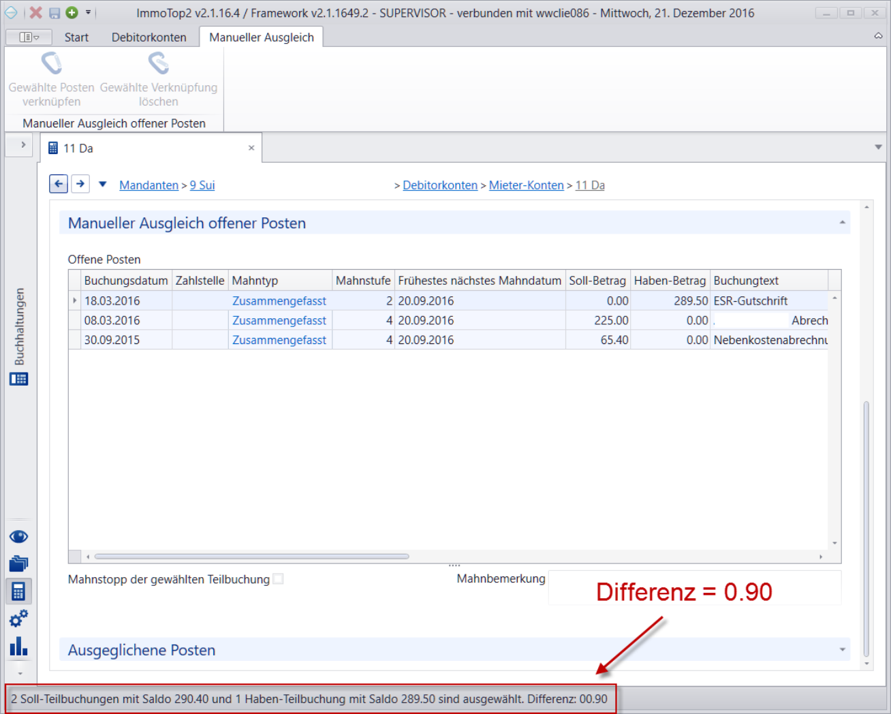
Task: Sort by Soll-Betrag column header
Action: (597, 281)
